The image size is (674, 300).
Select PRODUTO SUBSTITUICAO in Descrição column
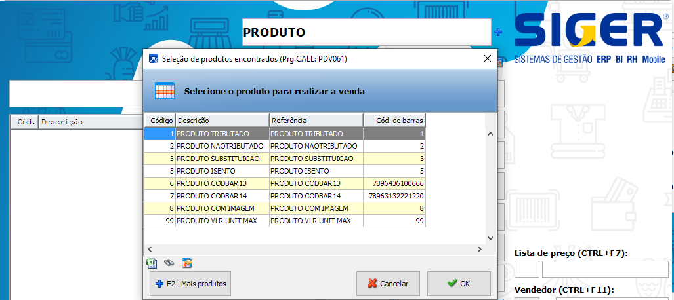coord(222,159)
